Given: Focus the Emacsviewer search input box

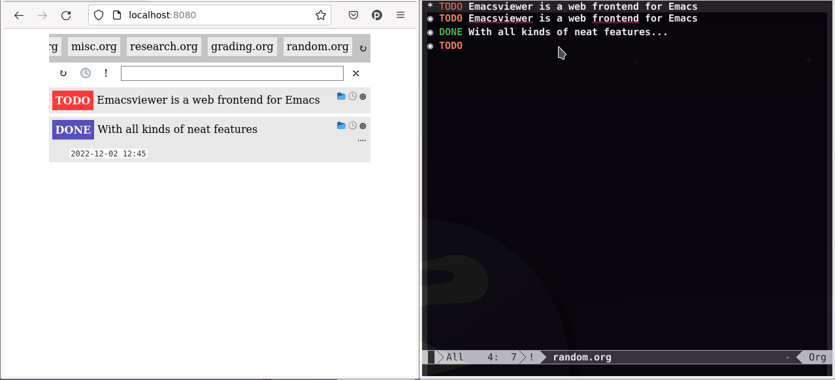Looking at the screenshot, I should click(232, 73).
